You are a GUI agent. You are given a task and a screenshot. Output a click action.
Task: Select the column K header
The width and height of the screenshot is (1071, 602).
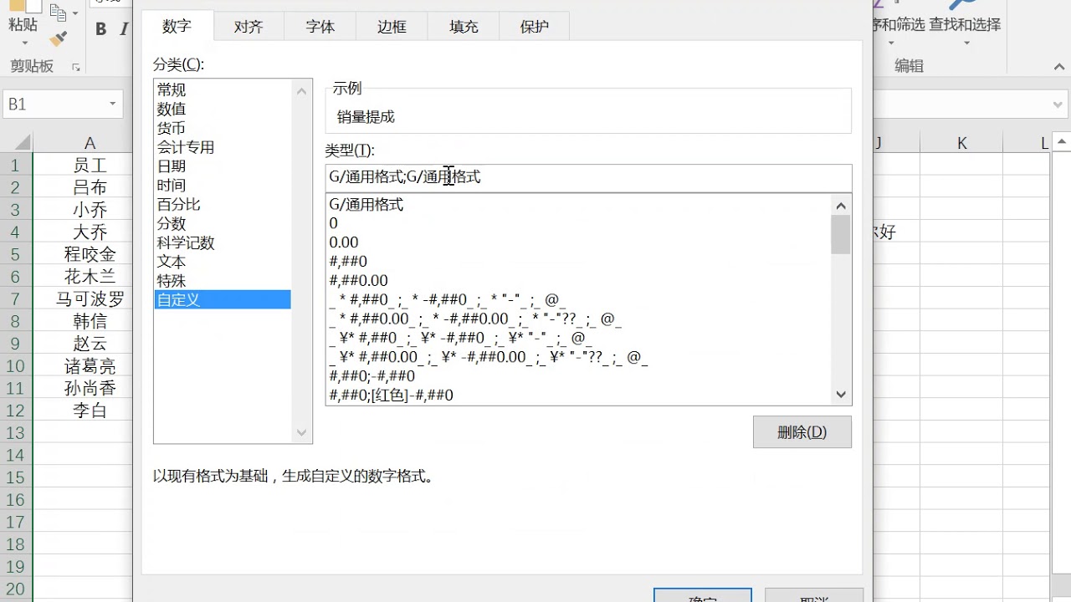pos(962,143)
